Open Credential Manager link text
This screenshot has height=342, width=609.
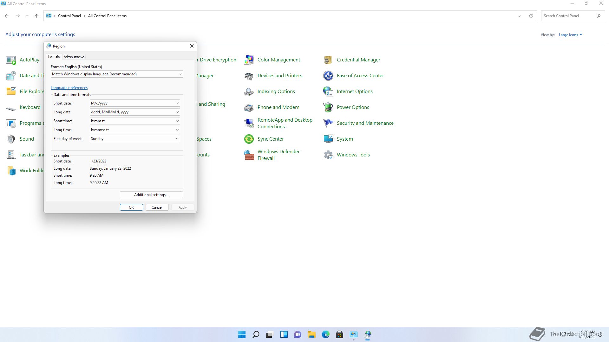(358, 60)
